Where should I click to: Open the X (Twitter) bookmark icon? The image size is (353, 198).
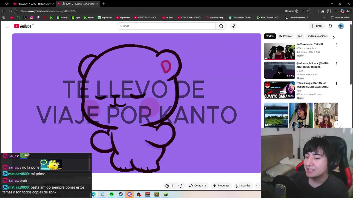tap(25, 18)
